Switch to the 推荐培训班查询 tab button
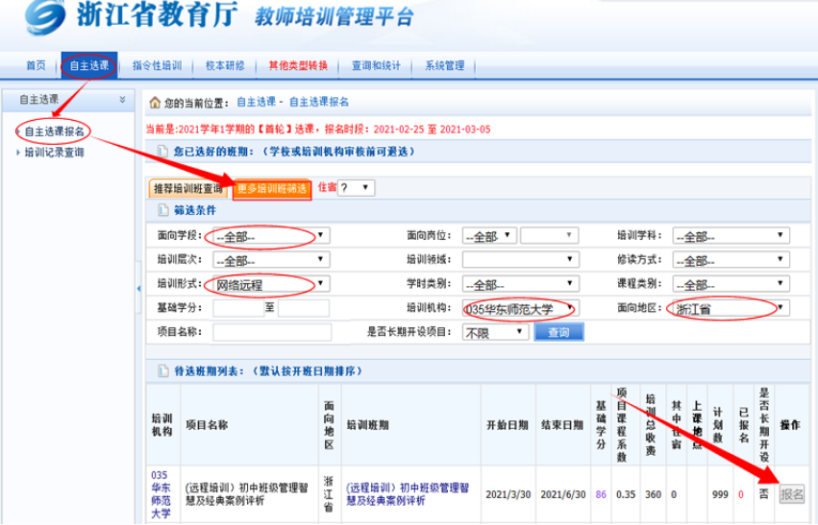This screenshot has width=818, height=525. pos(188,188)
